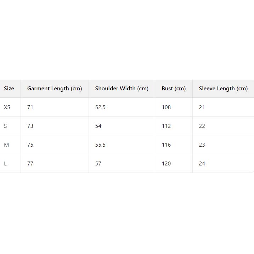The width and height of the screenshot is (254, 254).
Task: Click the bust value 108
Action: tap(166, 107)
